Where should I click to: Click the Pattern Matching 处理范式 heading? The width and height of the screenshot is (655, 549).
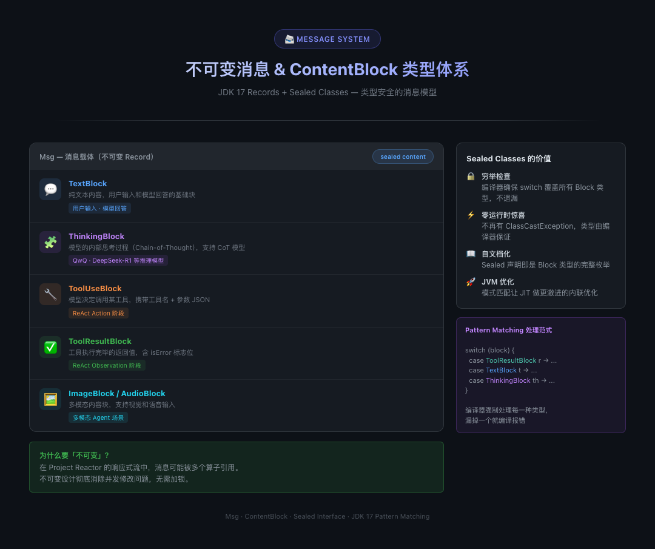(x=508, y=330)
